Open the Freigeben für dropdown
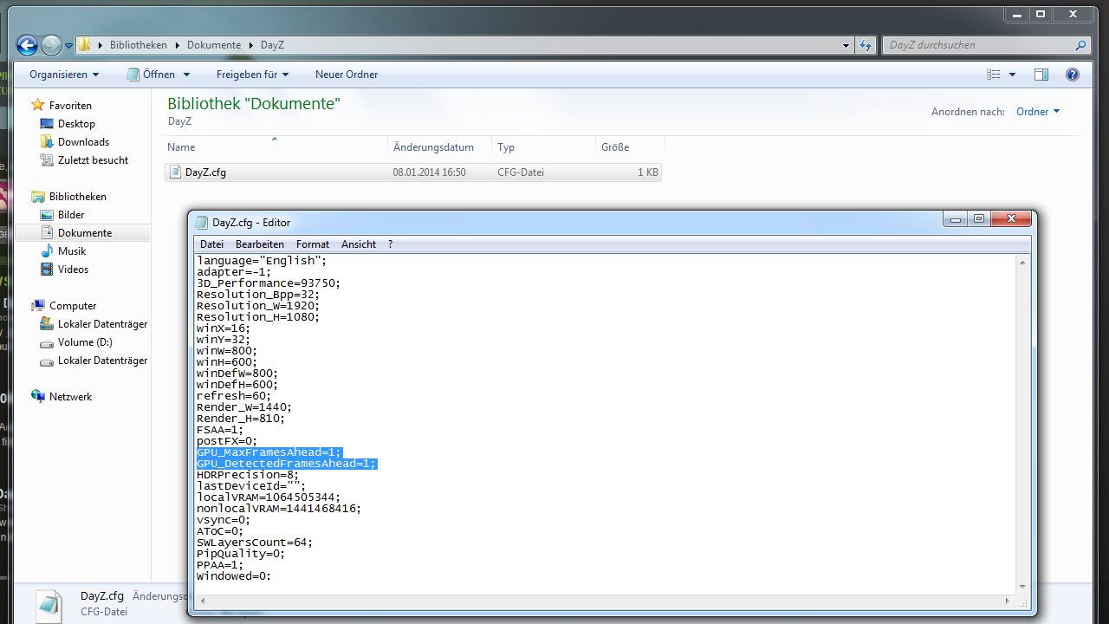 point(252,75)
